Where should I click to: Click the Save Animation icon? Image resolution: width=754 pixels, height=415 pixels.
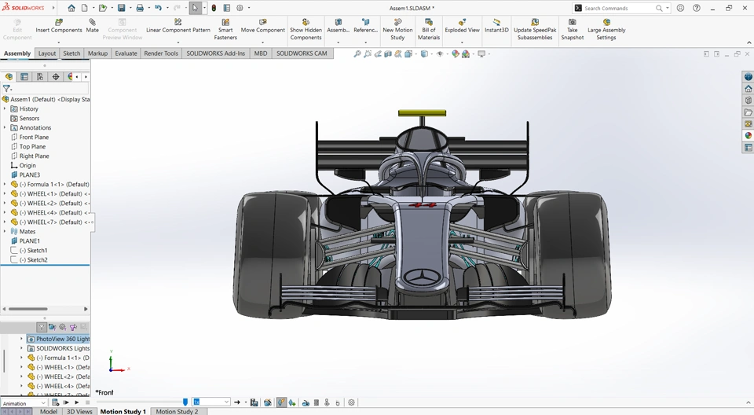coord(254,402)
